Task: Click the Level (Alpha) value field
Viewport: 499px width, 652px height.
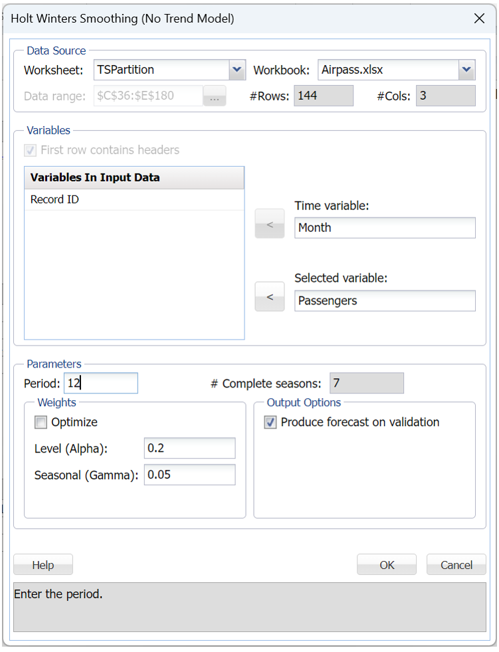Action: (189, 449)
